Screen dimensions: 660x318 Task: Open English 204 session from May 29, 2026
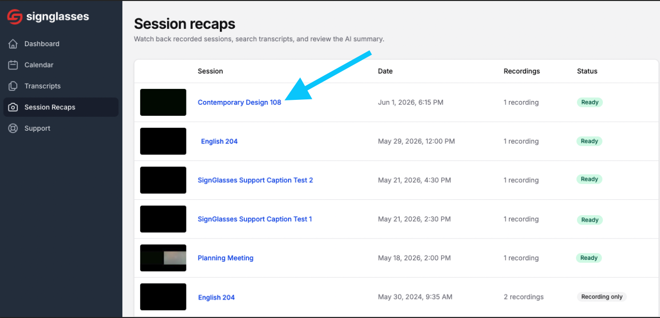coord(219,141)
